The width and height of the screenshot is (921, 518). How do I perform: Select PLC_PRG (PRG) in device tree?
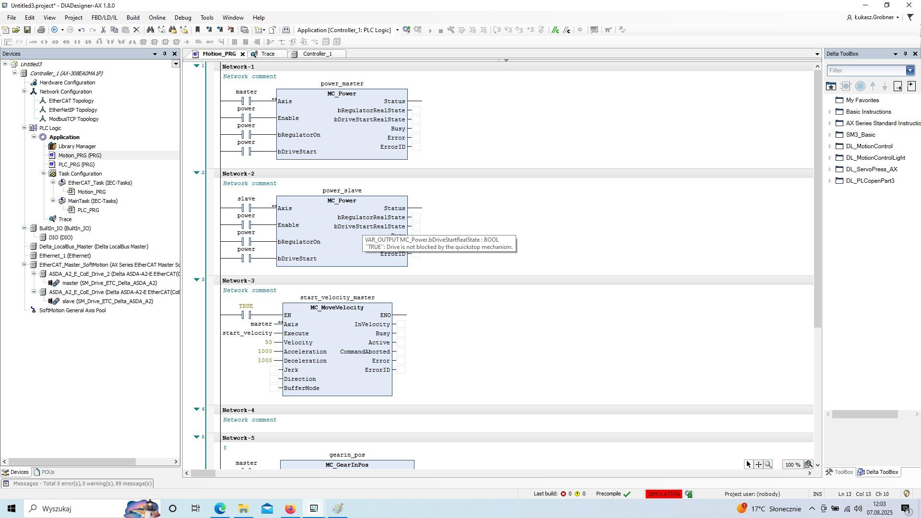click(76, 165)
